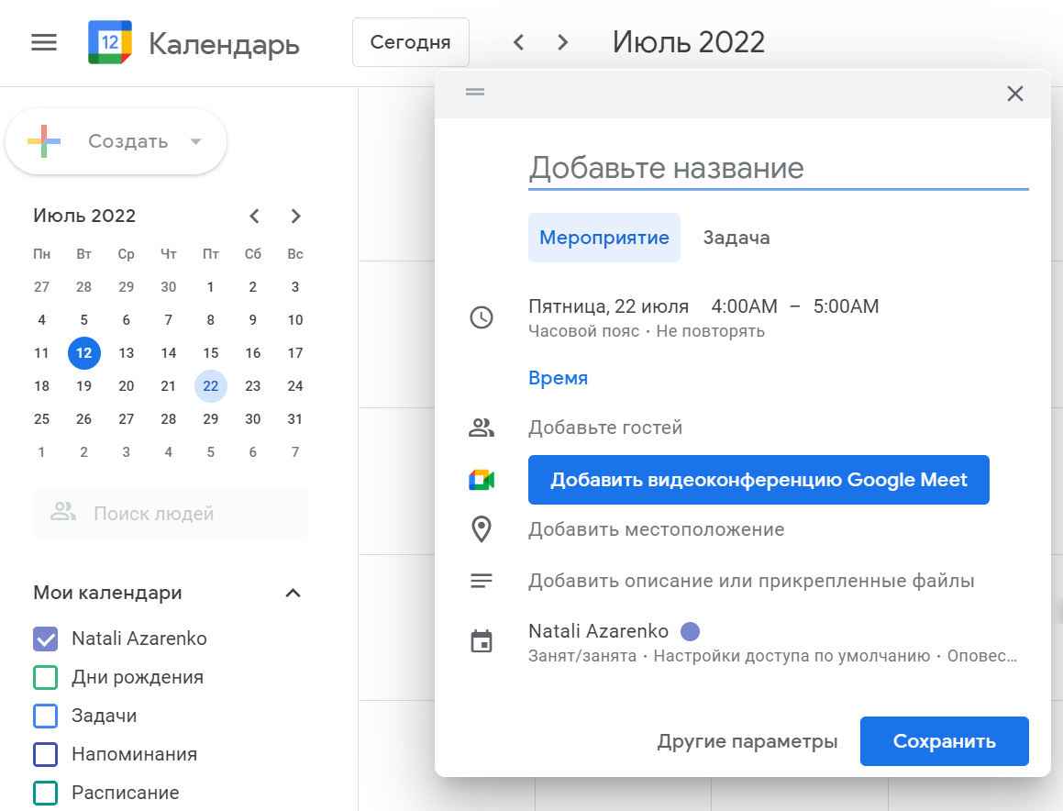
Task: Select the Мероприятие tab
Action: (x=604, y=238)
